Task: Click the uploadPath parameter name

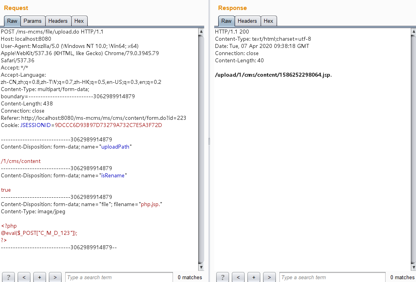Action: 115,147
